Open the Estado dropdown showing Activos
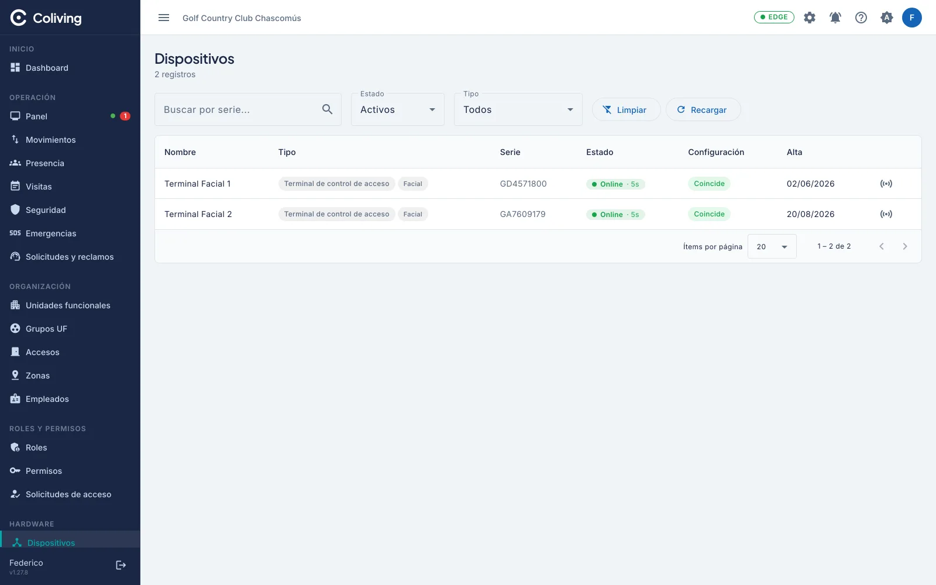The image size is (936, 585). [398, 109]
